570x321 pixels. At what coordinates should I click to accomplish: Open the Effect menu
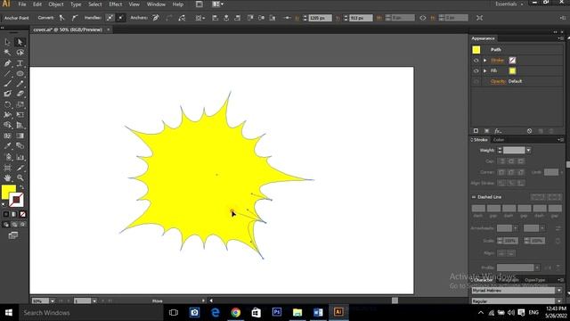coord(115,4)
